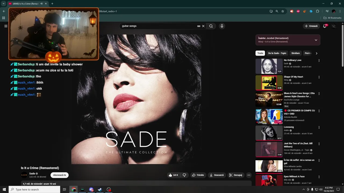Open a new browser tab

point(52,3)
